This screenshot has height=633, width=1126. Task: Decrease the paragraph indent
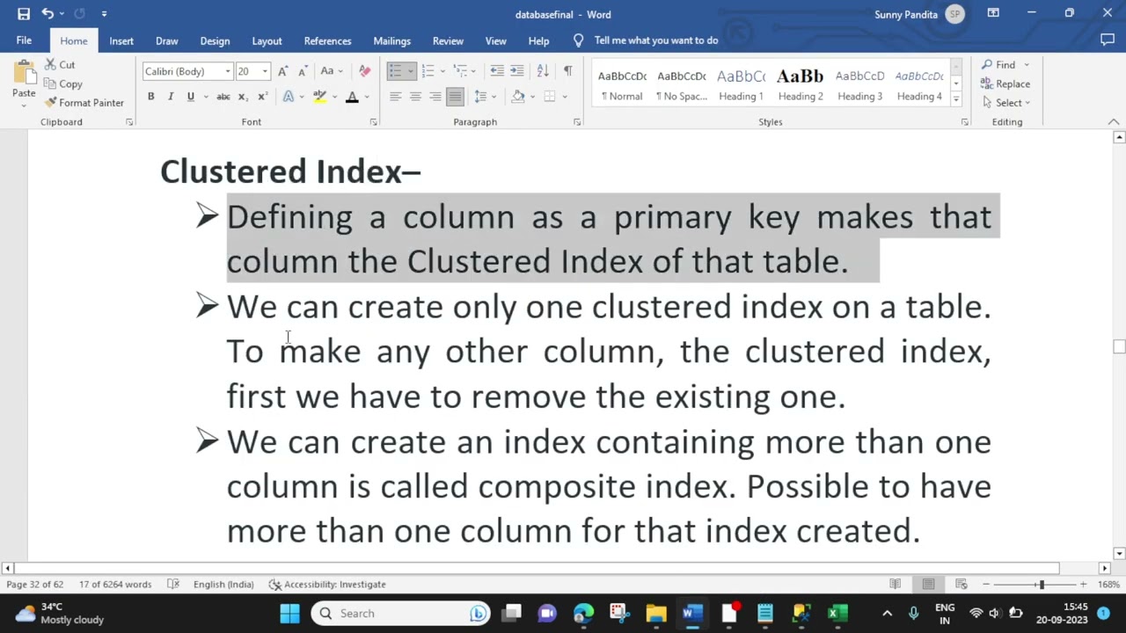pos(497,71)
